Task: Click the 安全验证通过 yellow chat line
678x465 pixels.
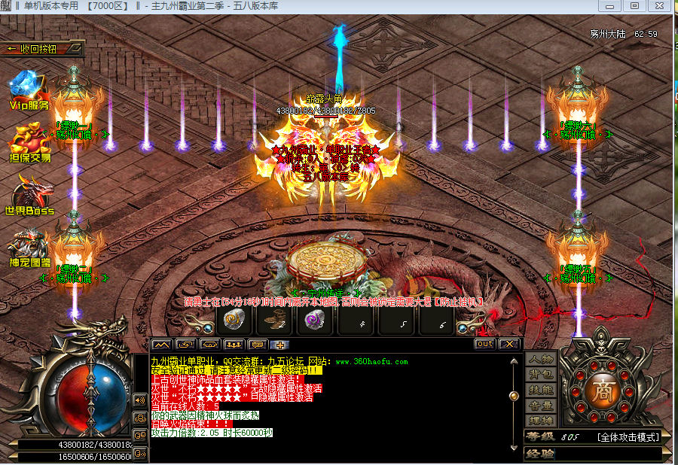Action: 237,370
